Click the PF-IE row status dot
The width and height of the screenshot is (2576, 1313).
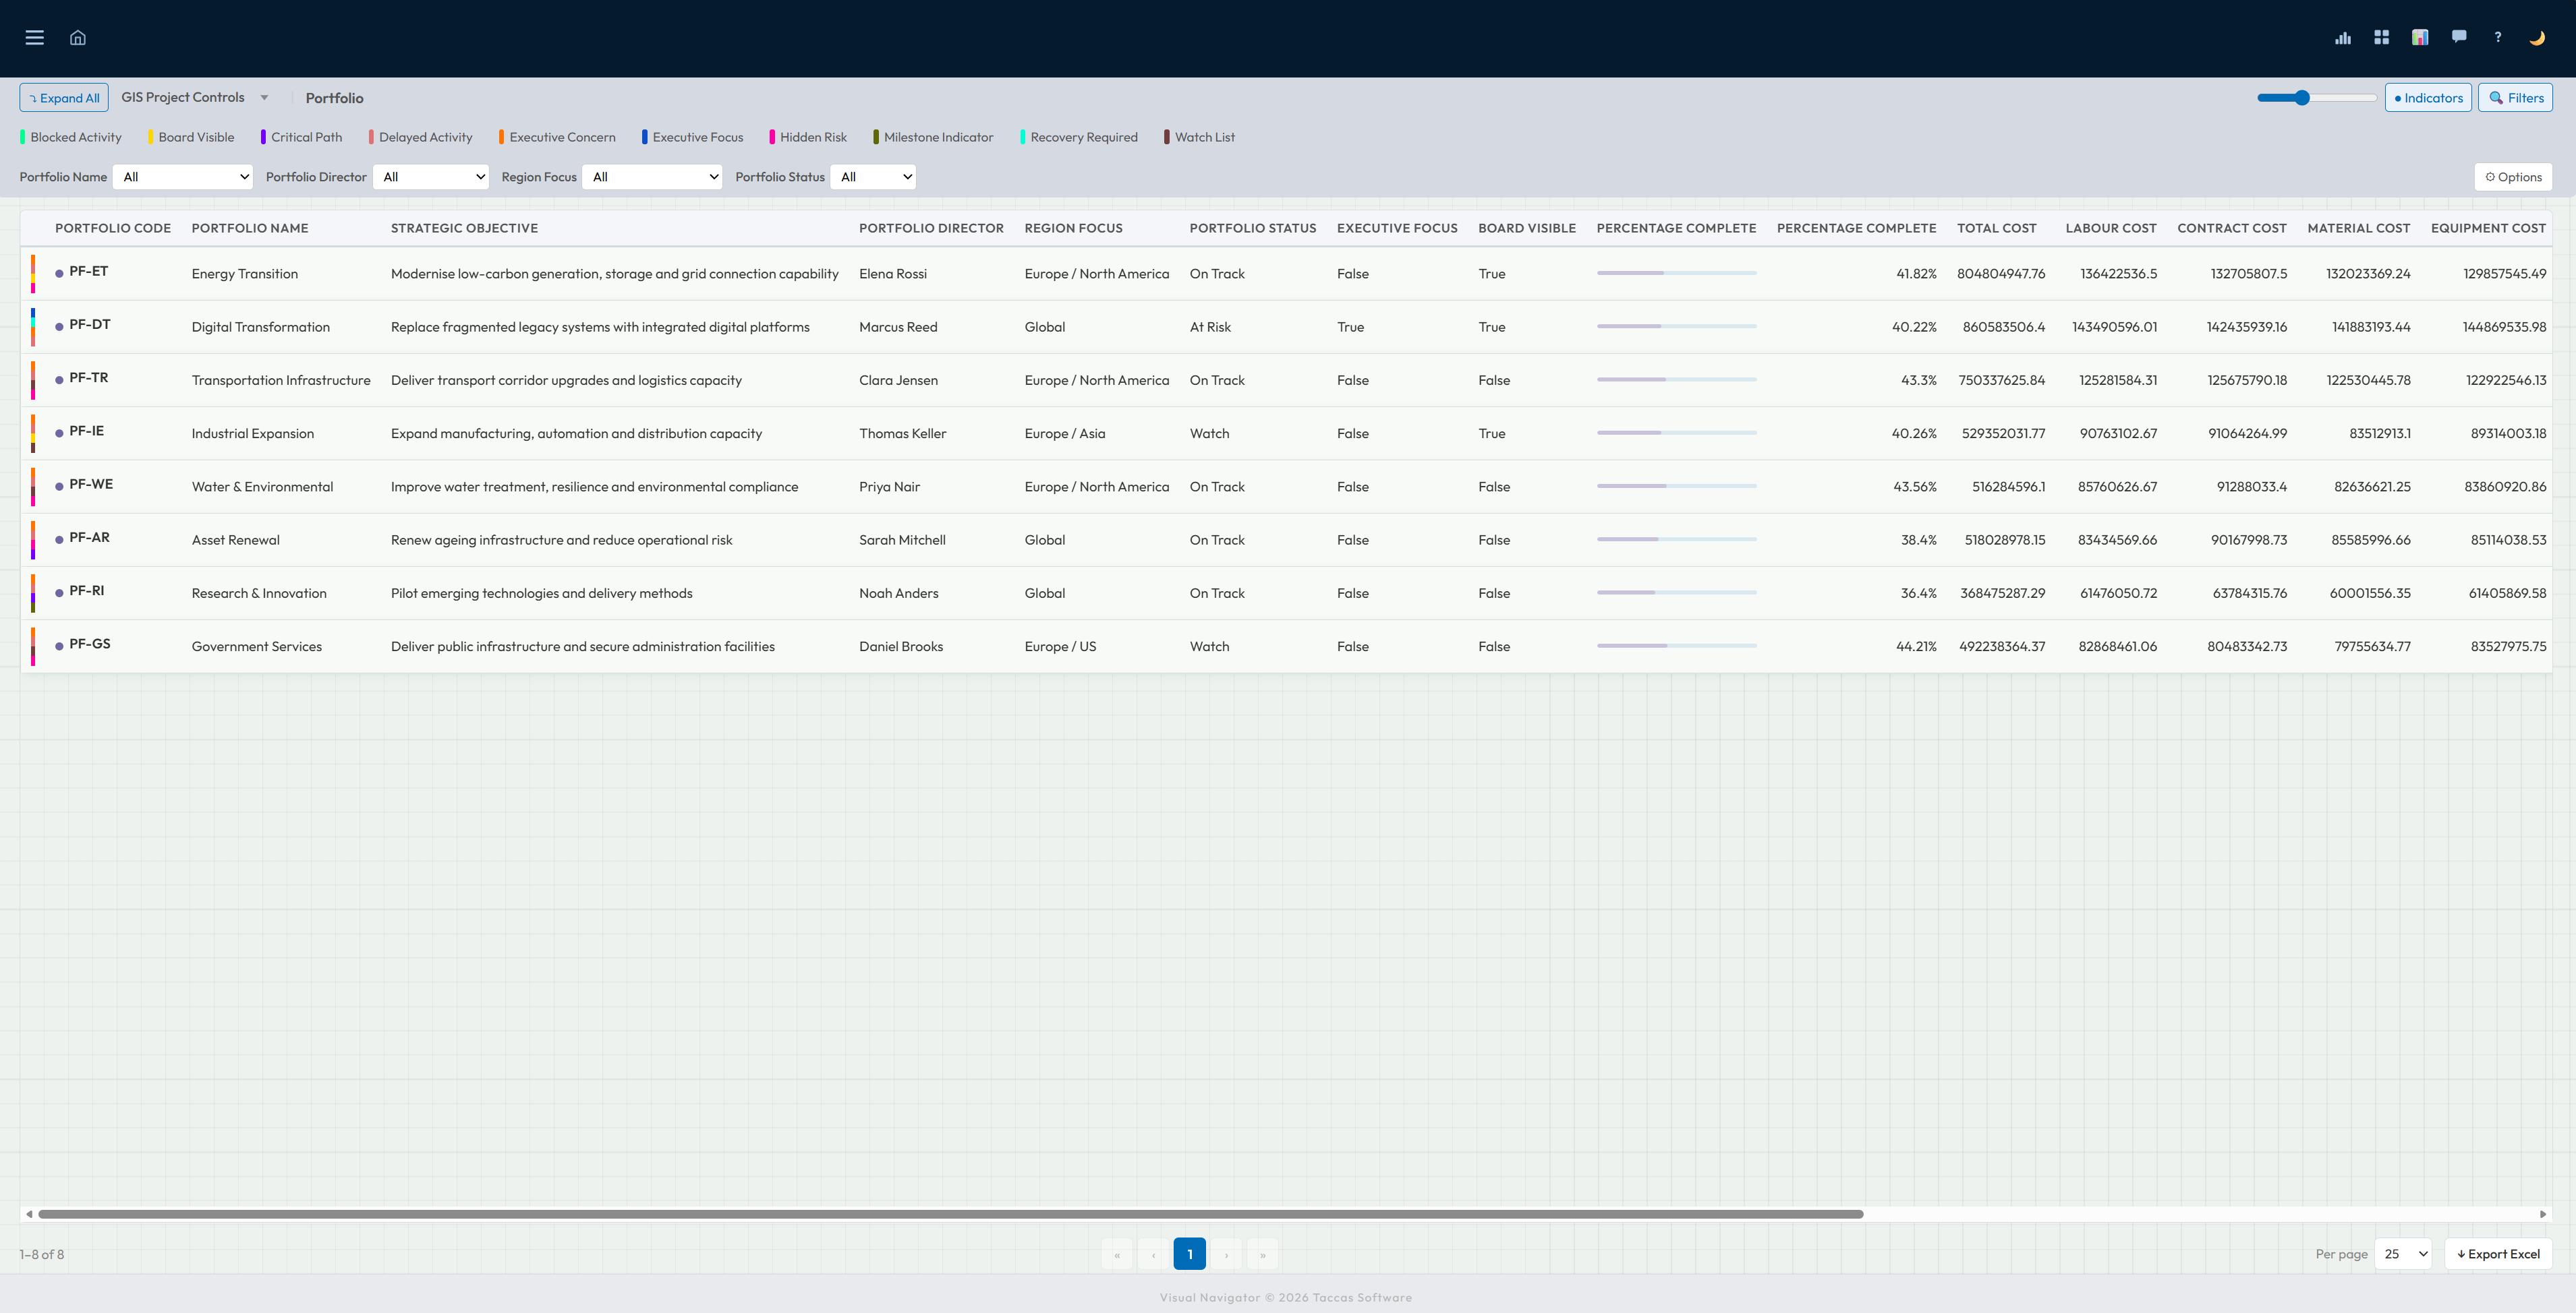pos(60,433)
